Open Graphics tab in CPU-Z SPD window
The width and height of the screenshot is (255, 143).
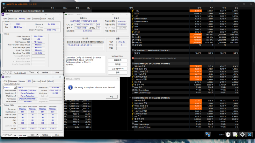tap(36, 81)
